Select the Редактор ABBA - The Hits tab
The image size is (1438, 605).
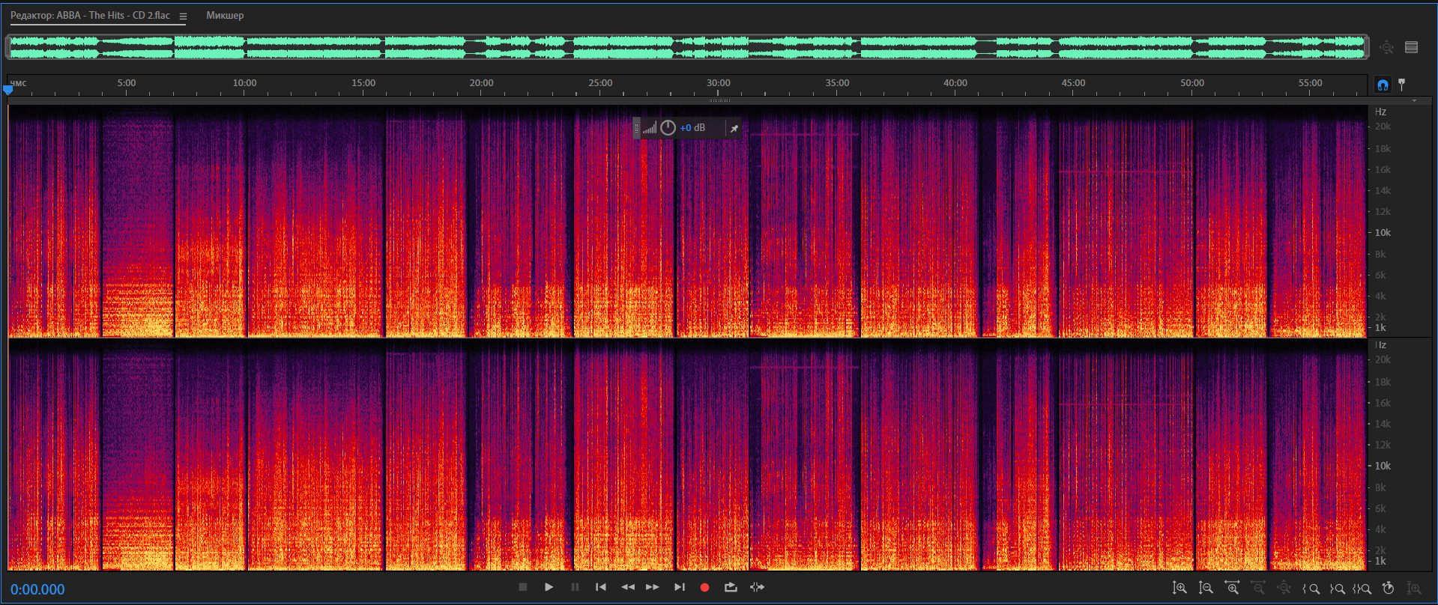tap(90, 16)
